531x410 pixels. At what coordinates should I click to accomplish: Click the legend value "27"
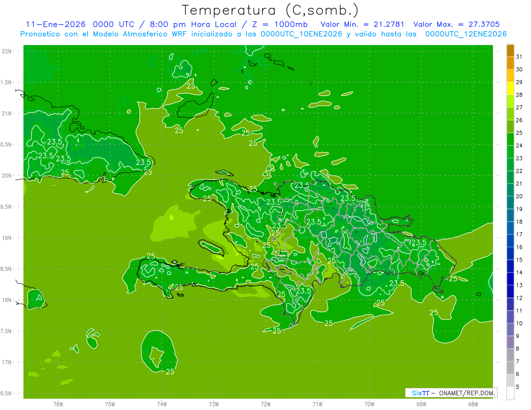(519, 107)
